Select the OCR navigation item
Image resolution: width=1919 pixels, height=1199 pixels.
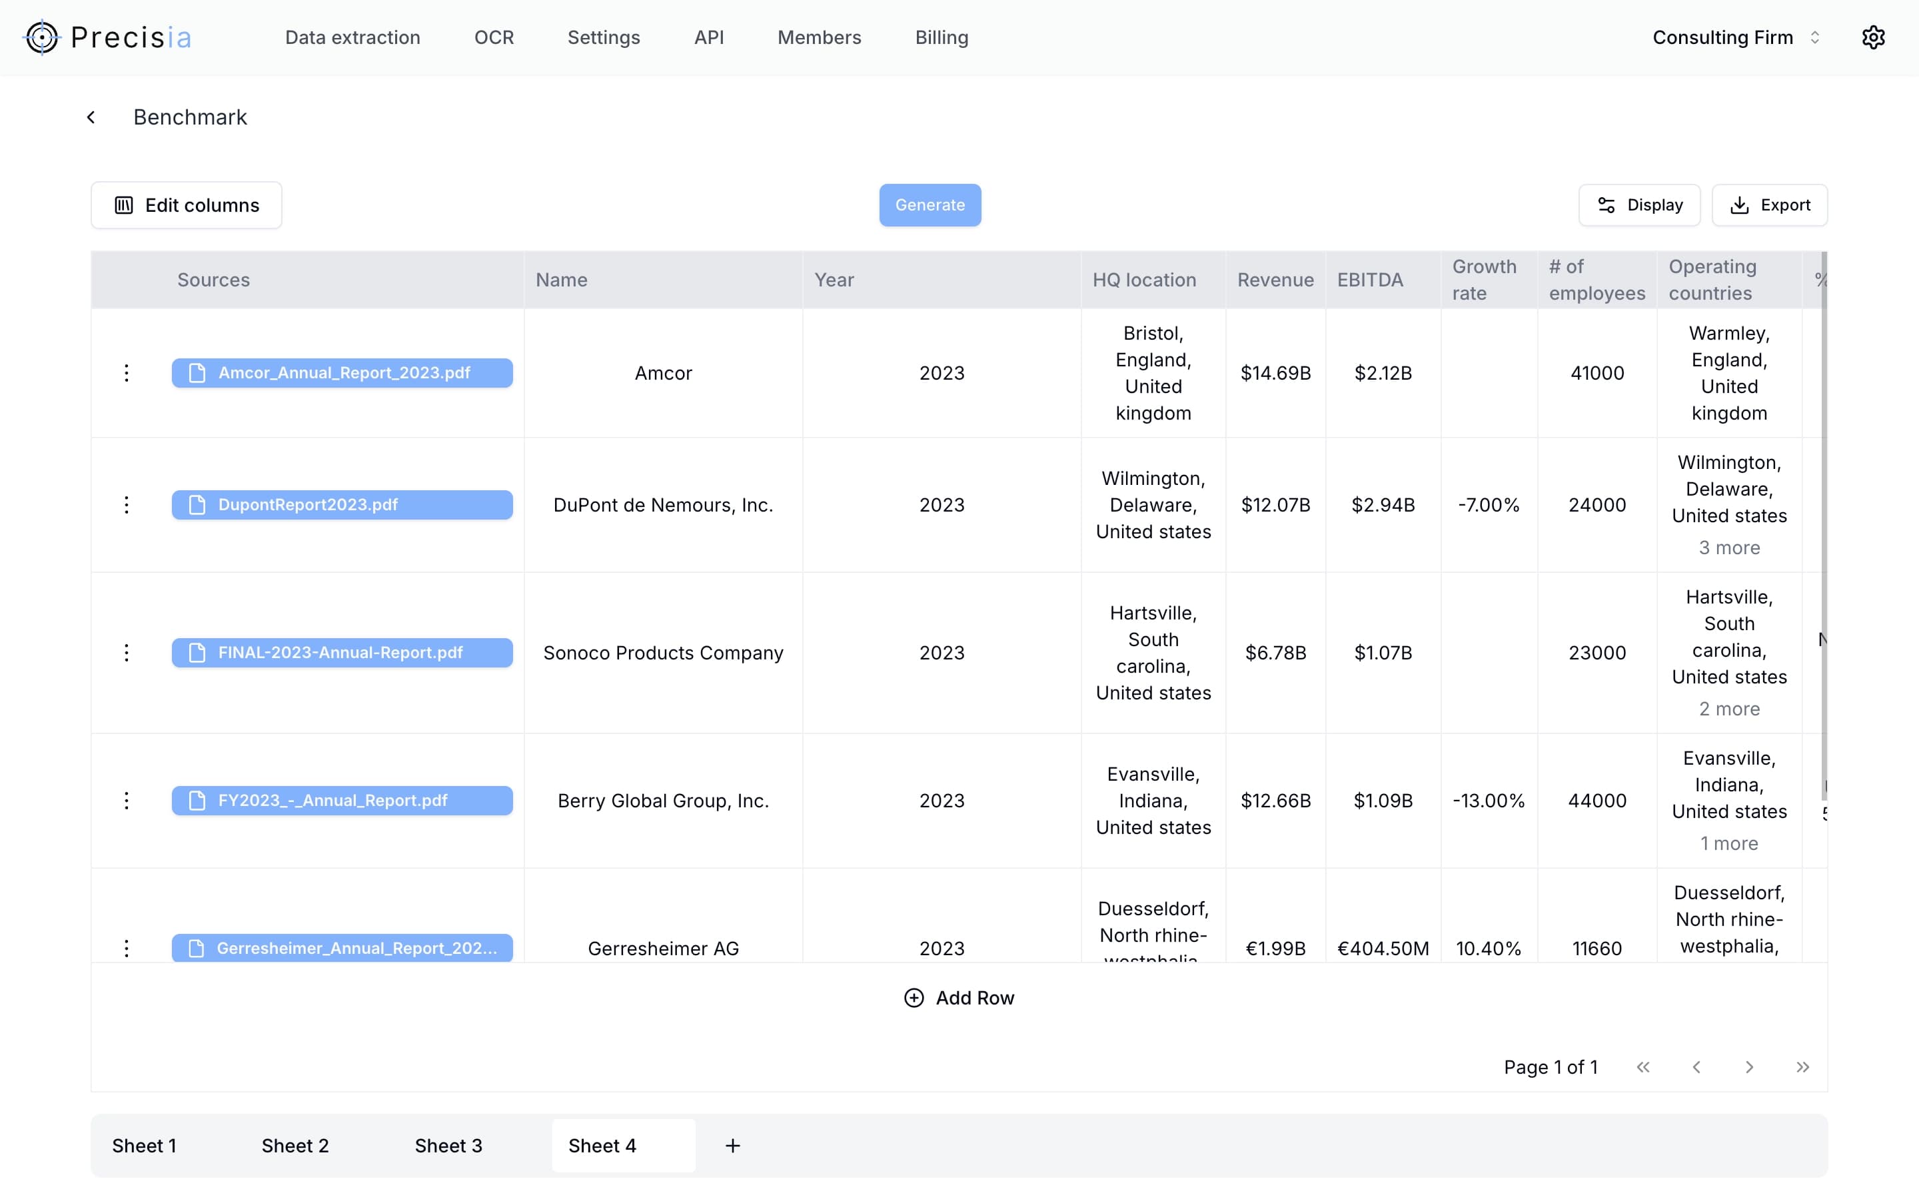[493, 37]
